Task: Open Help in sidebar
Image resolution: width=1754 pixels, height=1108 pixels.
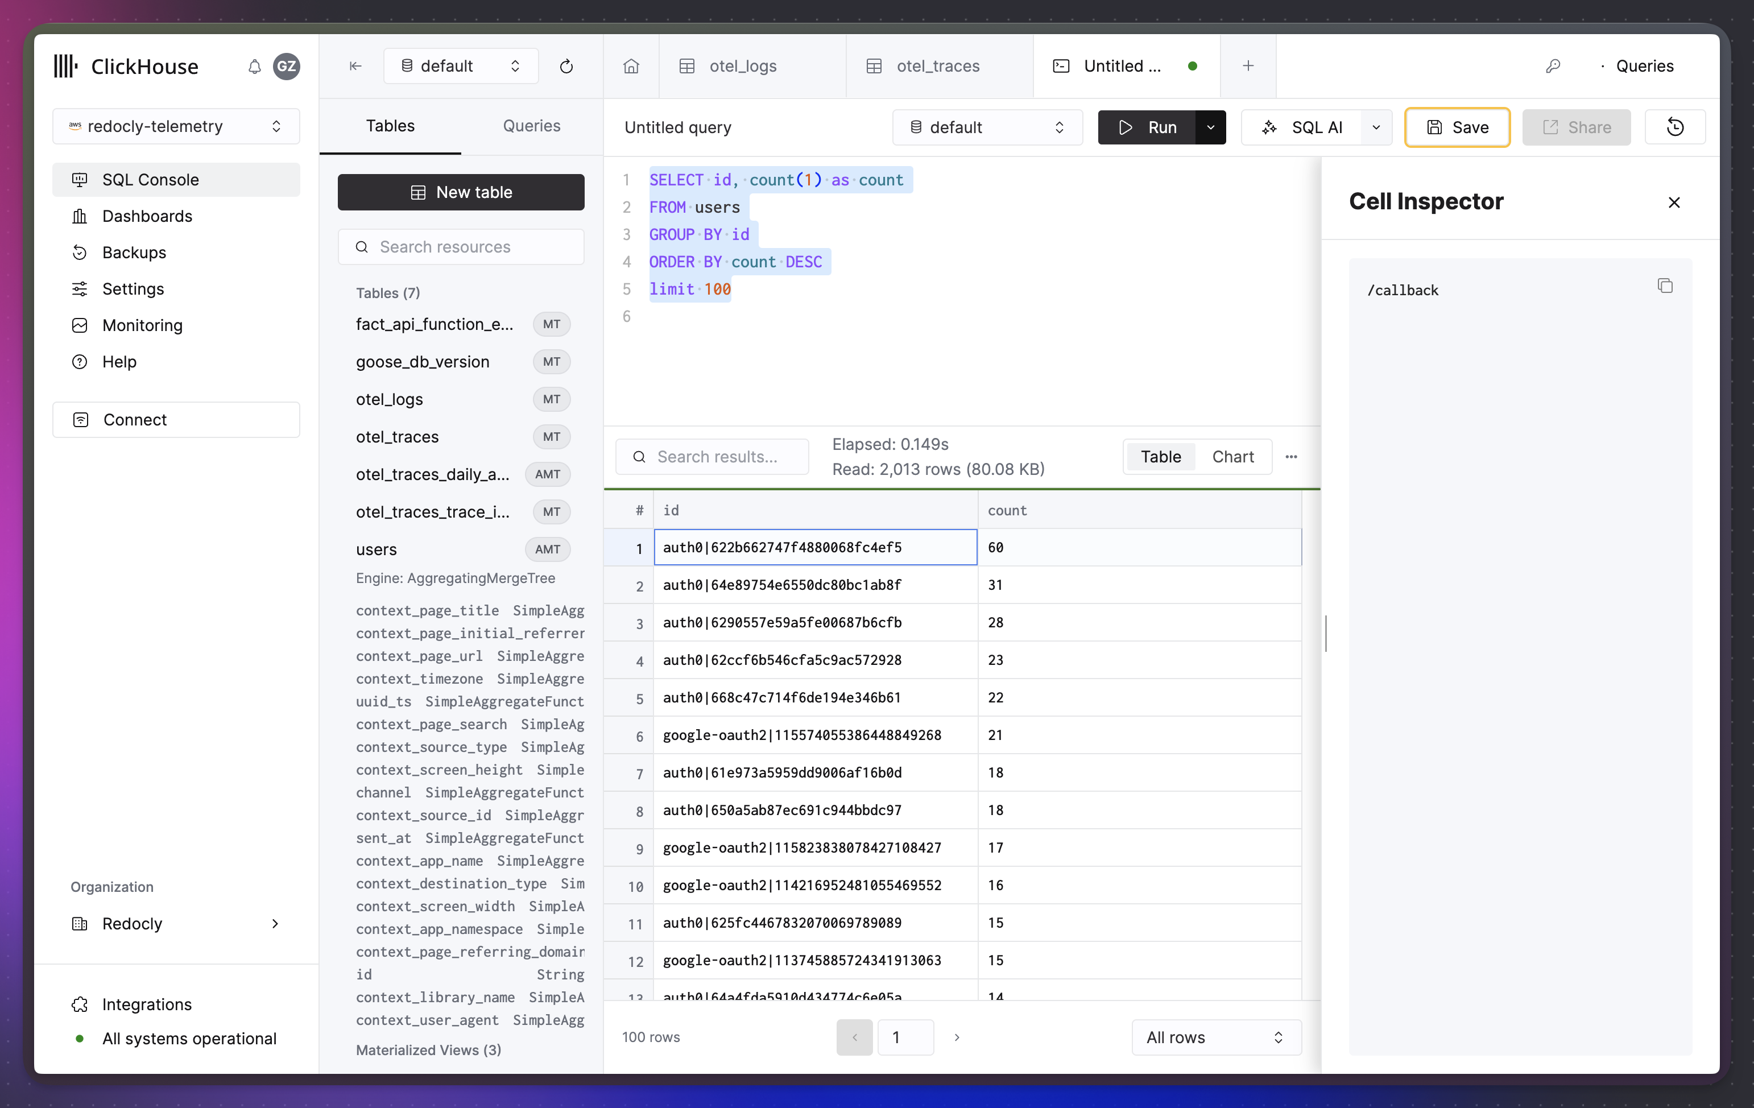Action: point(176,362)
